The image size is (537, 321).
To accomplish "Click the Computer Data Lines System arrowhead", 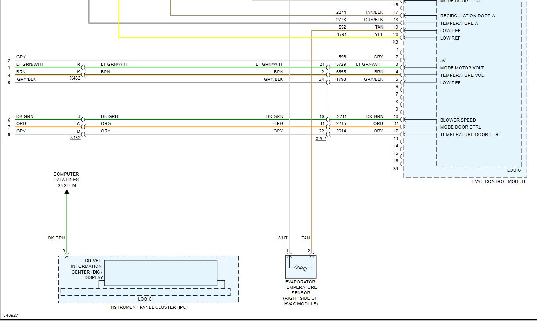I will (x=67, y=192).
